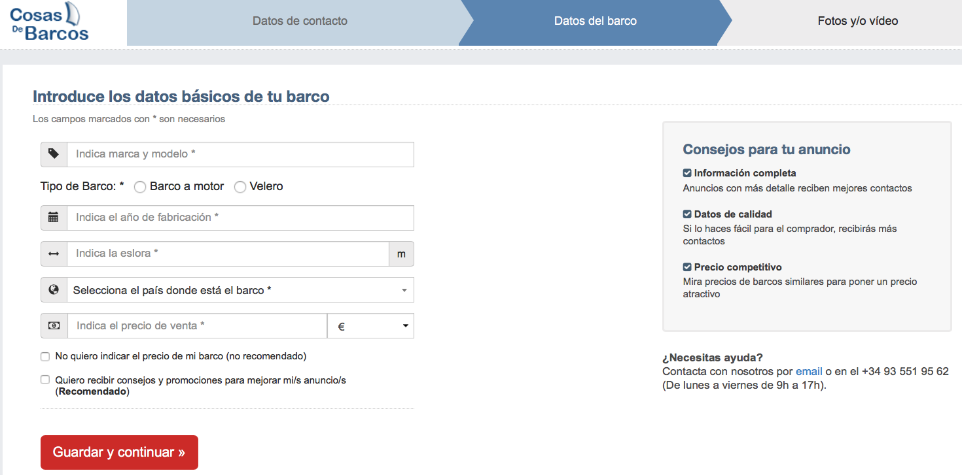Image resolution: width=962 pixels, height=475 pixels.
Task: Click 'Los campos marcados con * son necesarios' note
Action: (x=129, y=119)
